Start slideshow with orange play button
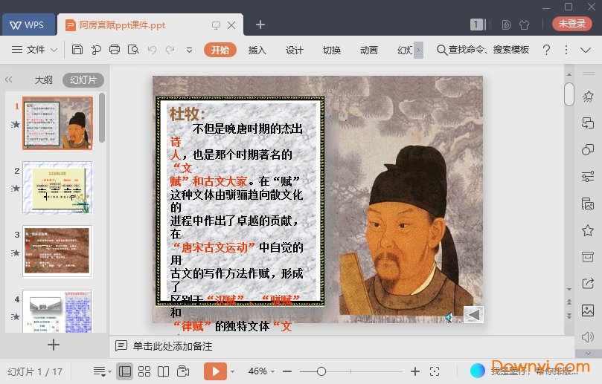This screenshot has height=384, width=602. 215,371
